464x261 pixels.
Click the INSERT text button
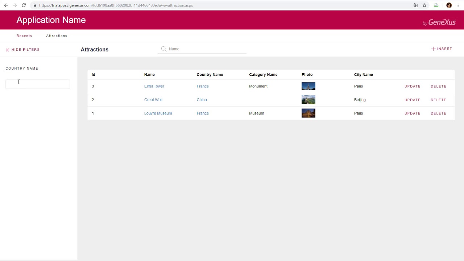pos(444,49)
